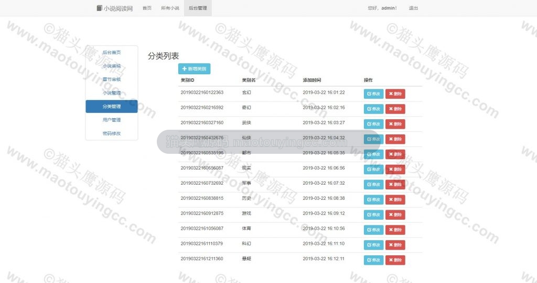
Task: Edit the 都市 category row
Action: (x=373, y=154)
